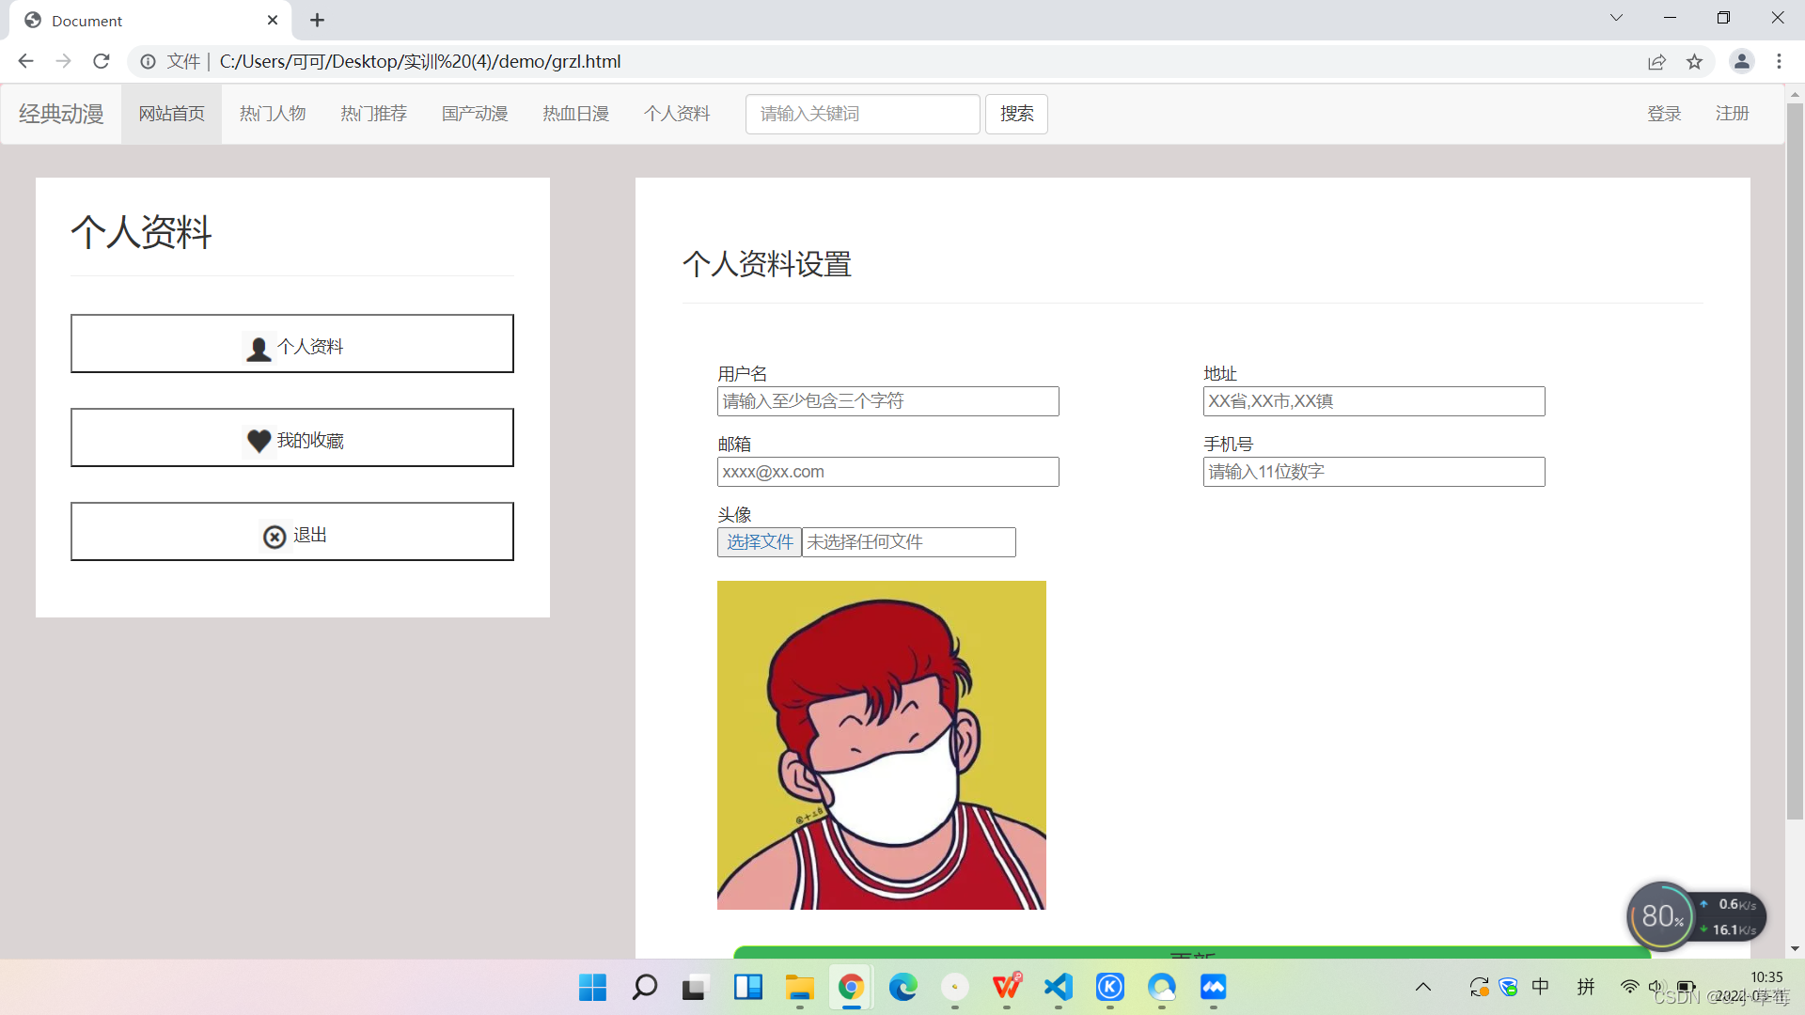Click the 登录 link
Screen dimensions: 1805x1015
pyautogui.click(x=1664, y=114)
